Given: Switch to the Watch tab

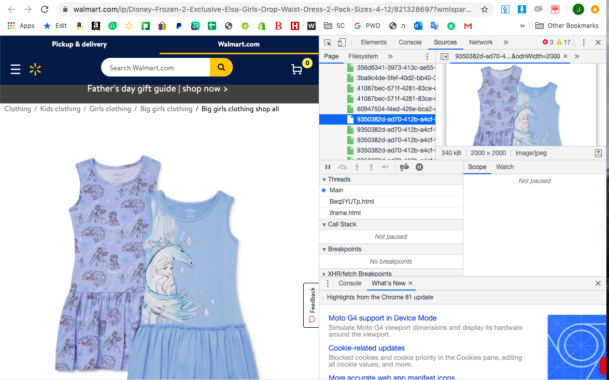Looking at the screenshot, I should tap(505, 168).
